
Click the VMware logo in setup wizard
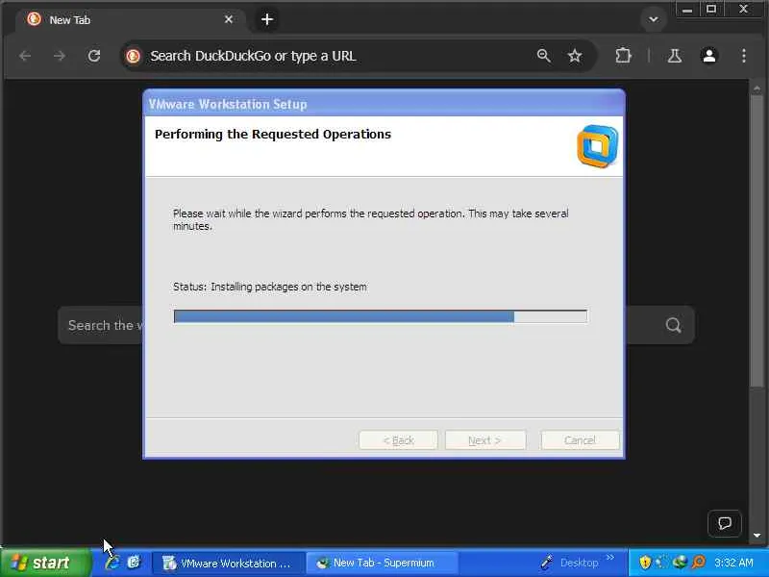597,146
